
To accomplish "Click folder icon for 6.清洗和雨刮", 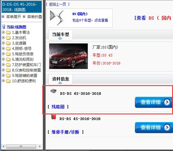I will (x=8, y=59).
